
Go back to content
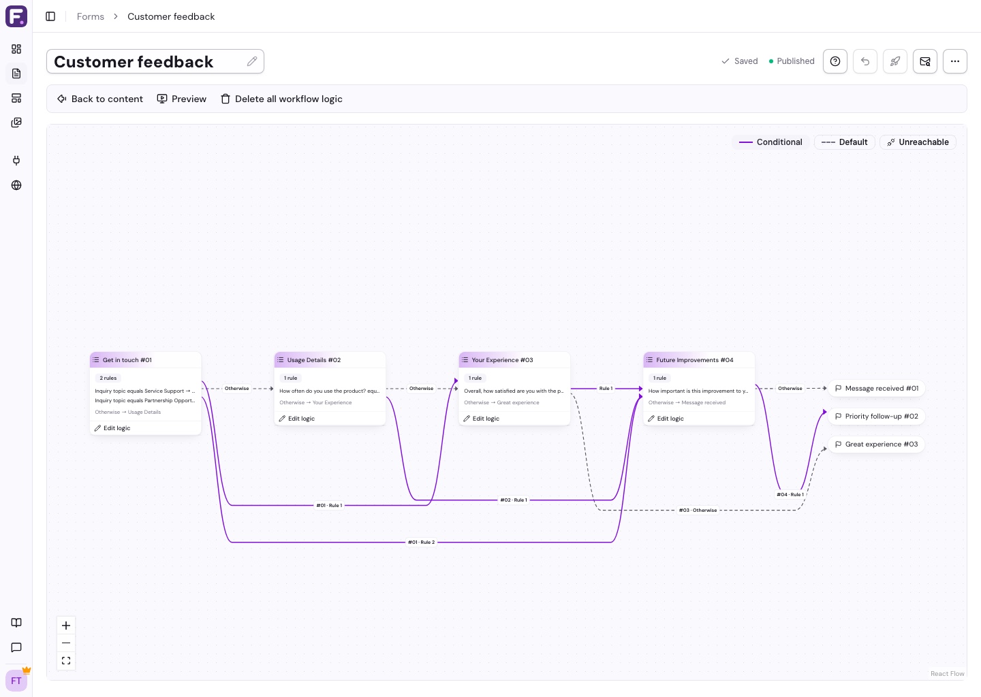pyautogui.click(x=100, y=99)
